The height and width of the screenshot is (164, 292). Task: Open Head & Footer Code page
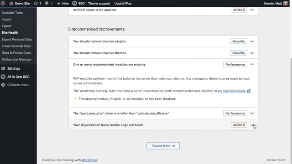pos(16,53)
